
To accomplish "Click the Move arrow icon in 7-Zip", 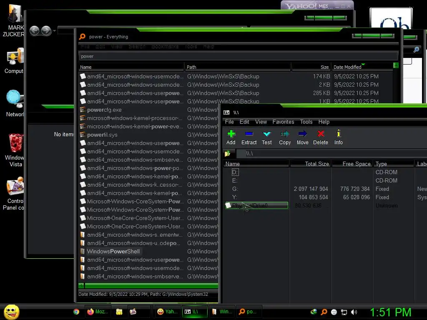I will coord(303,137).
